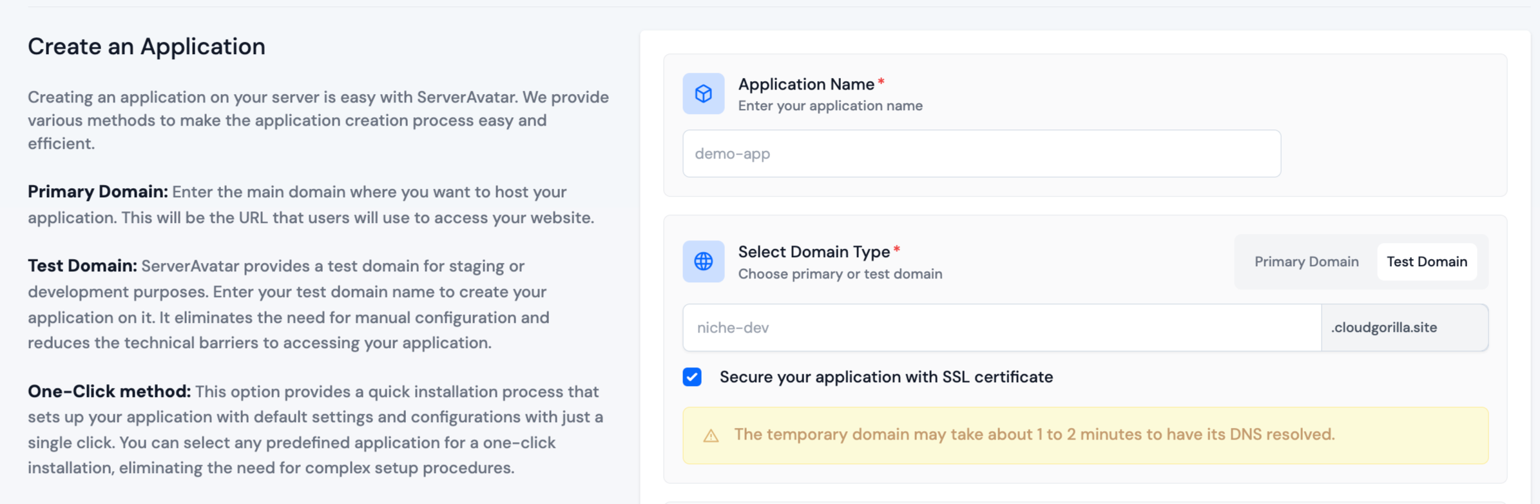
Task: Uncheck the SSL certificate checkbox
Action: coord(692,377)
